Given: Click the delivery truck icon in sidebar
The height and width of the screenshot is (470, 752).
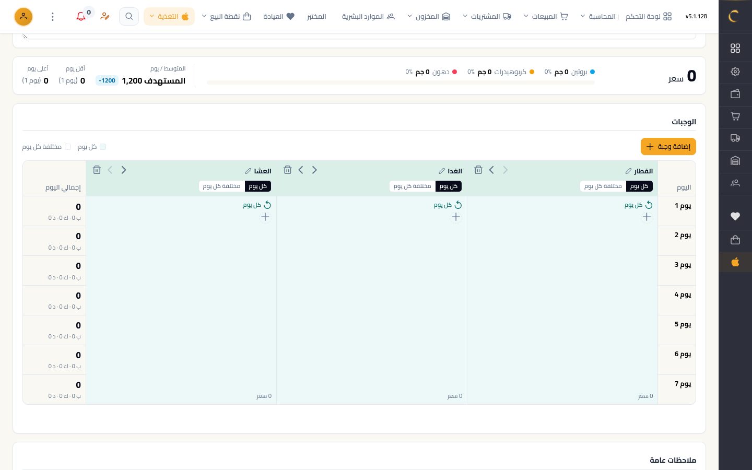Looking at the screenshot, I should (x=735, y=138).
